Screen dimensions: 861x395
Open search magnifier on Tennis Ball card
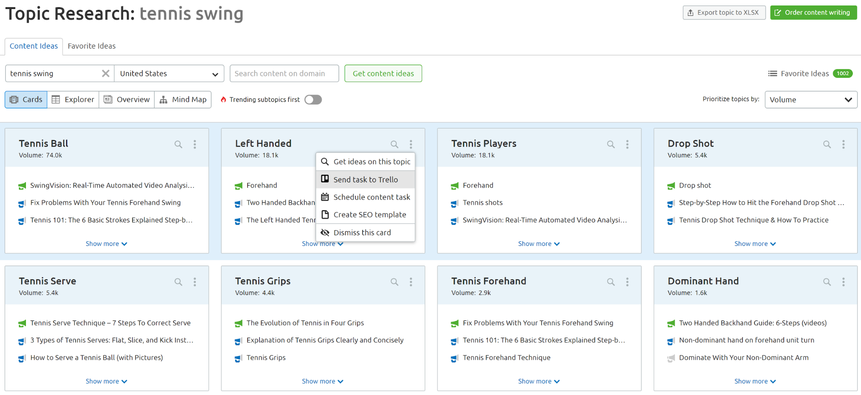click(178, 144)
